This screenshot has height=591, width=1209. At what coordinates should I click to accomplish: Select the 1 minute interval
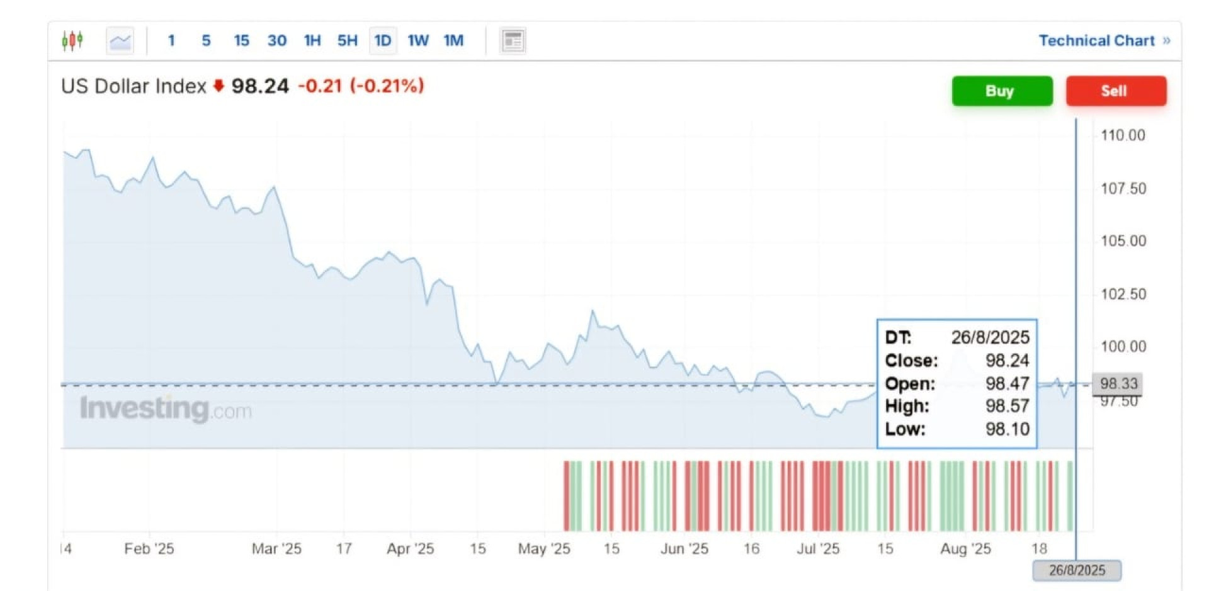point(171,41)
